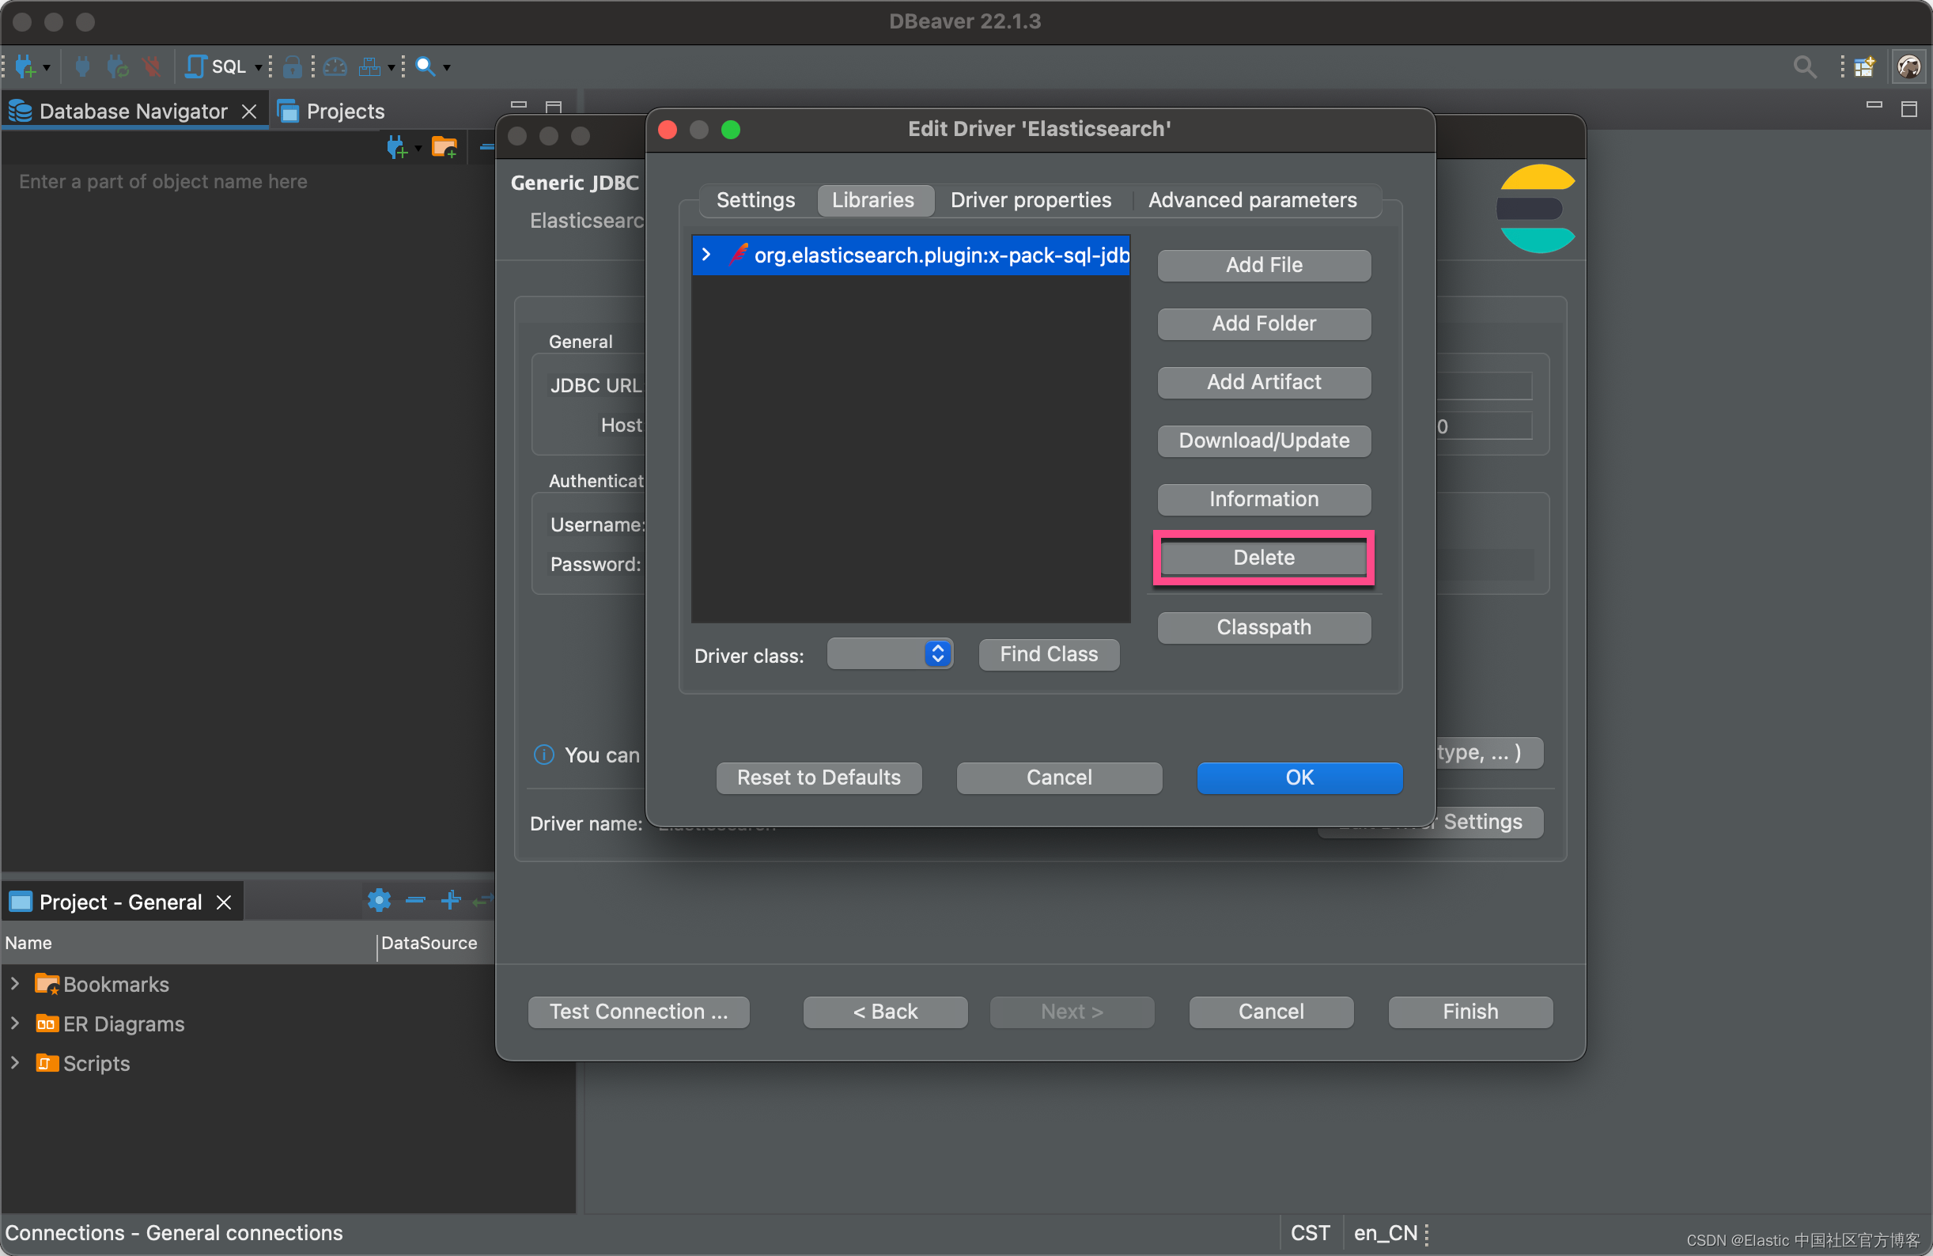Create a new connection folder
1933x1256 pixels.
tap(444, 147)
